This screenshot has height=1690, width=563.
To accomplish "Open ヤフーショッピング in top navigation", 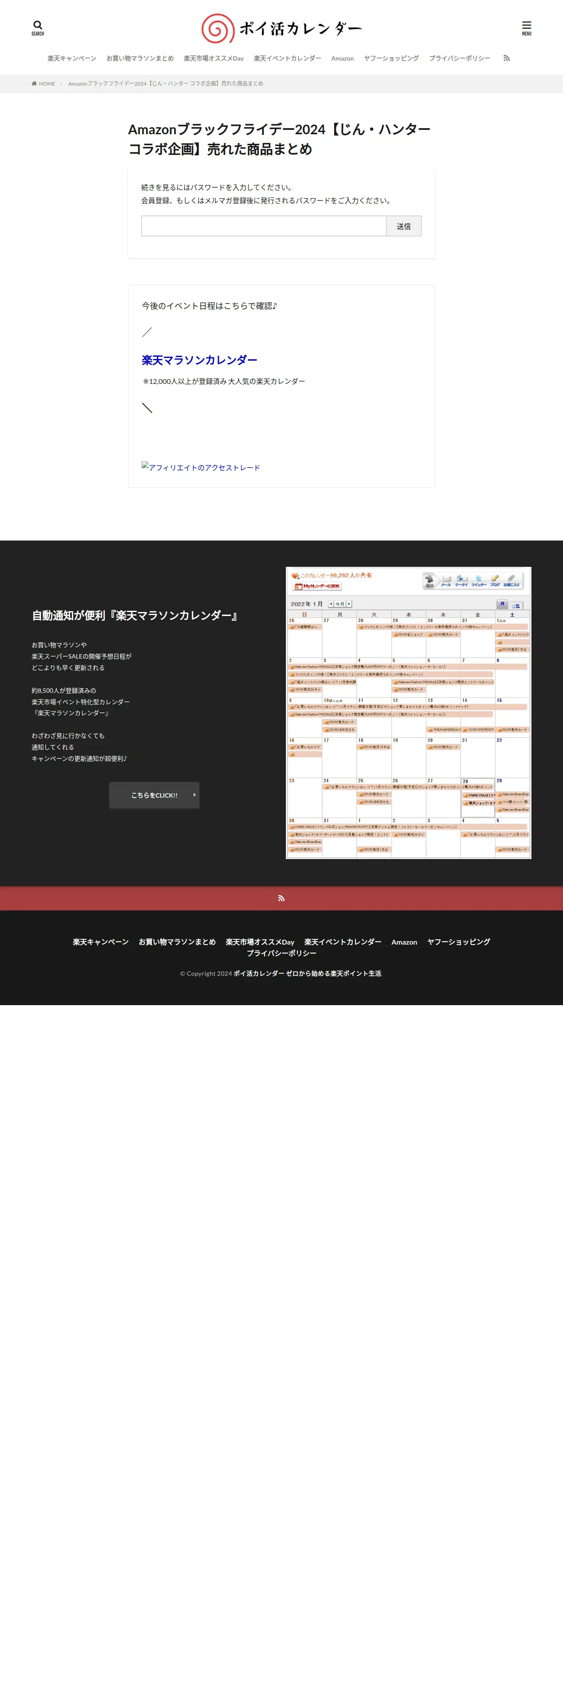I will pyautogui.click(x=391, y=58).
